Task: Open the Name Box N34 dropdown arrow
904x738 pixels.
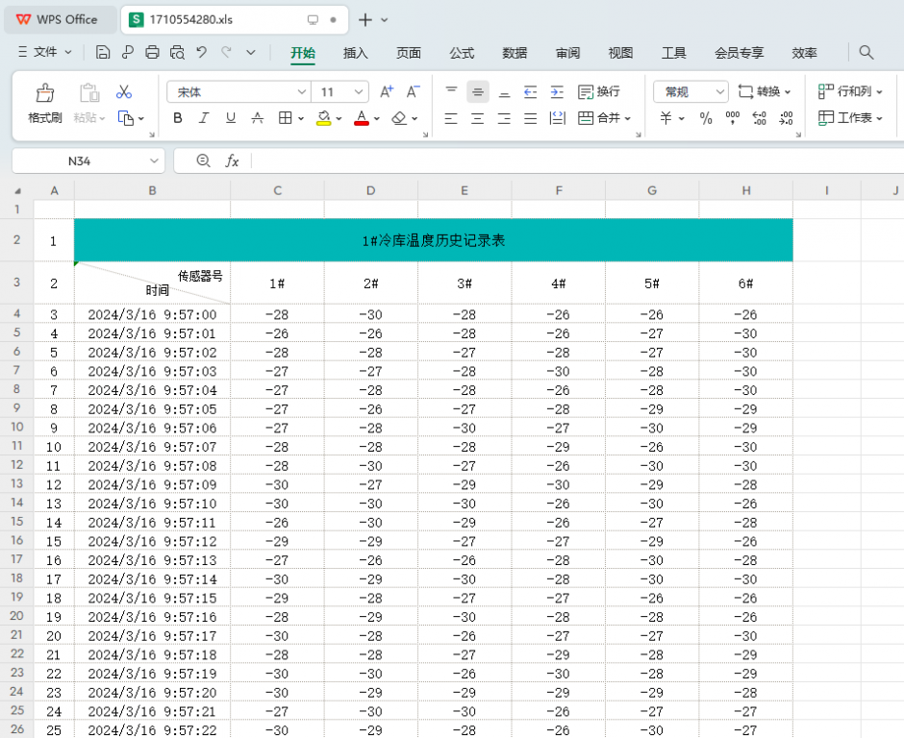Action: [154, 160]
